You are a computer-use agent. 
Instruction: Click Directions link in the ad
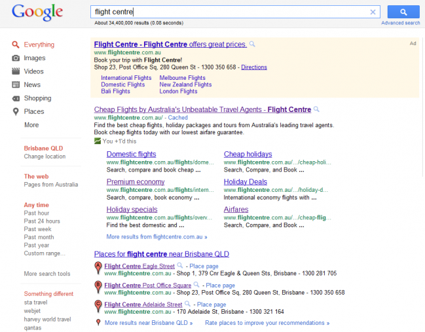[254, 67]
